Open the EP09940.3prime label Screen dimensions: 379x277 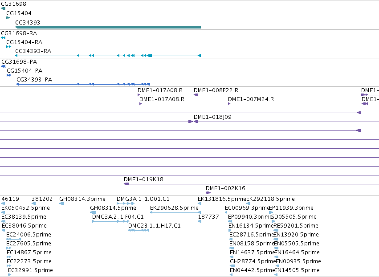250,217
